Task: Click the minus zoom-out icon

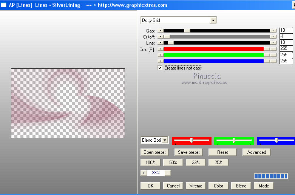Action: point(168,173)
